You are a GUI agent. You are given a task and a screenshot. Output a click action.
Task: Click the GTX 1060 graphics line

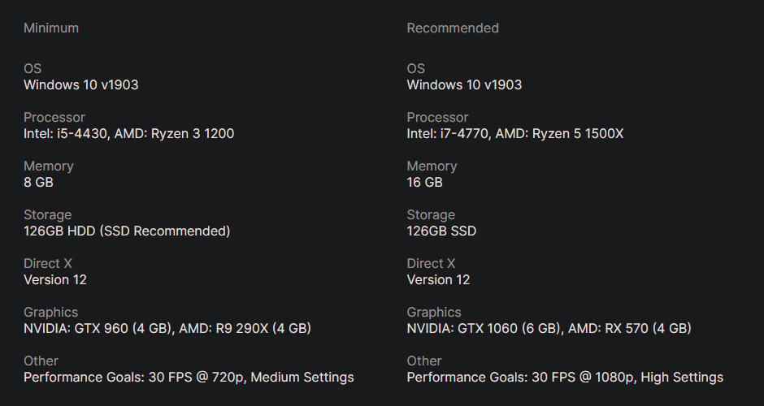point(549,328)
